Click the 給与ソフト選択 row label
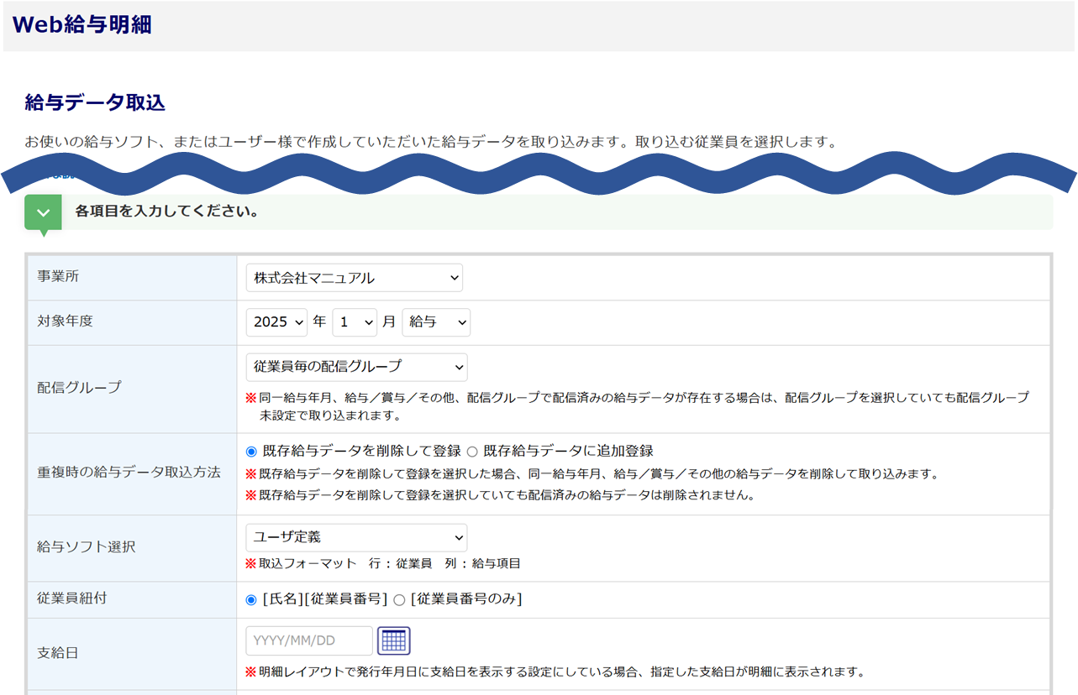 [x=87, y=547]
